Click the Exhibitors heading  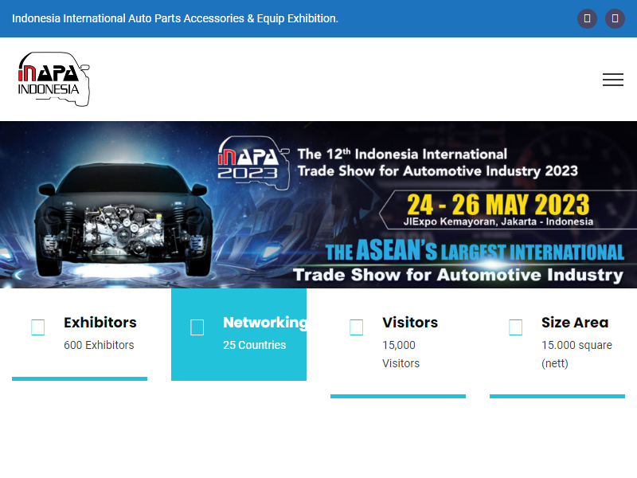point(100,323)
